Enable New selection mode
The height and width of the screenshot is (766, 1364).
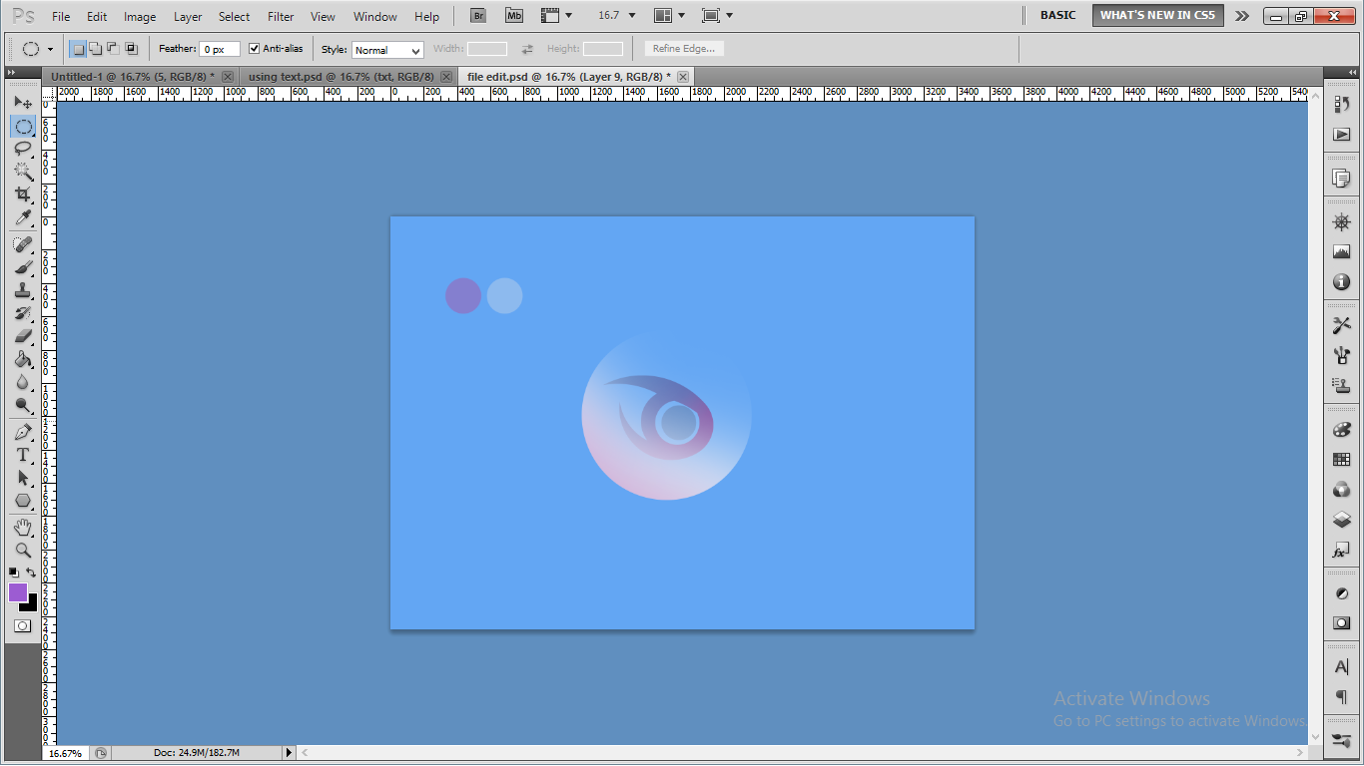point(78,48)
